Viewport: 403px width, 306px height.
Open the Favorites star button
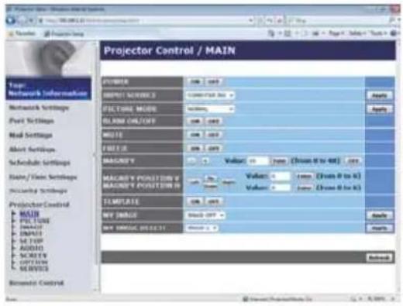click(x=22, y=33)
